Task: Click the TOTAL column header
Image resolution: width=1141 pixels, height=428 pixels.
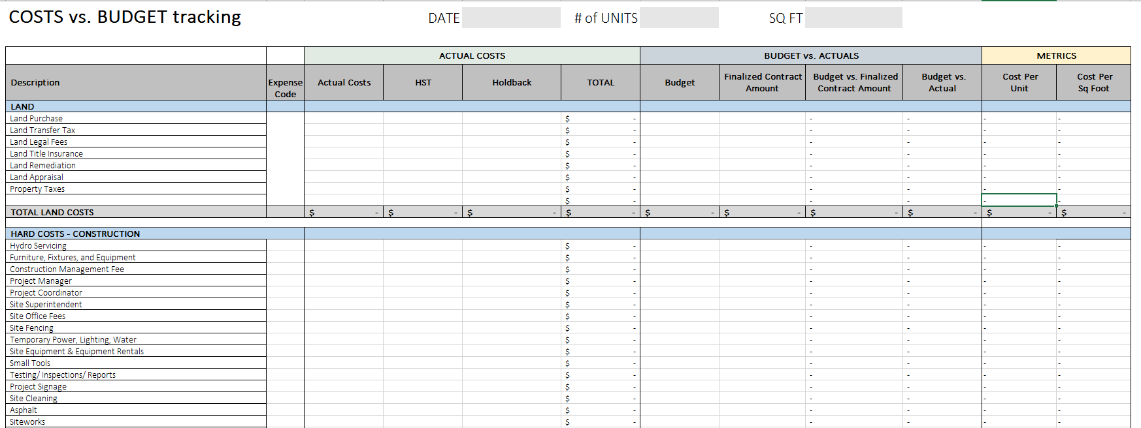Action: 601,82
